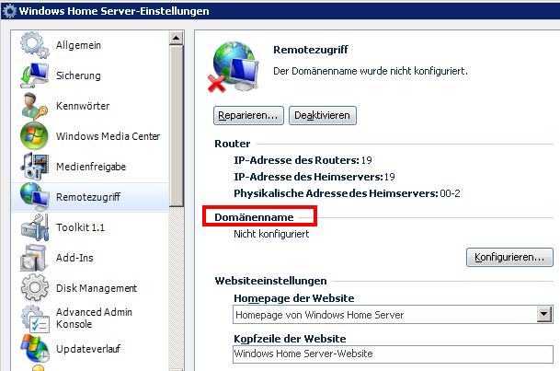This screenshot has height=371, width=560.
Task: Click the Windows Media Center orb icon
Action: 34,136
